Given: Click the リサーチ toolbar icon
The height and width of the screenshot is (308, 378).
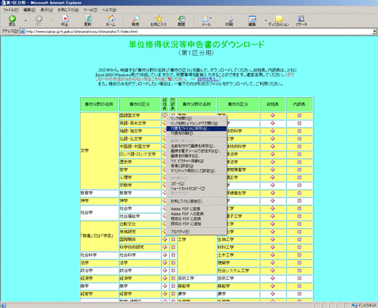Looking at the screenshot, I should (301, 21).
